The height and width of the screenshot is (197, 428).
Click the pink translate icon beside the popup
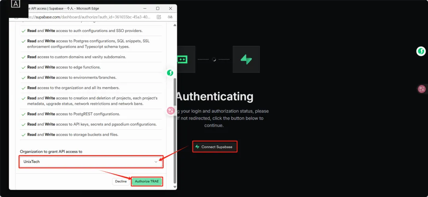click(171, 111)
